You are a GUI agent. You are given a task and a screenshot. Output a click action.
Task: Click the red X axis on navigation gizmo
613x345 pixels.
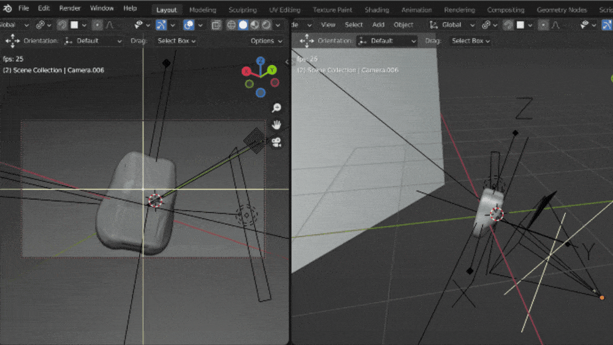pos(246,71)
